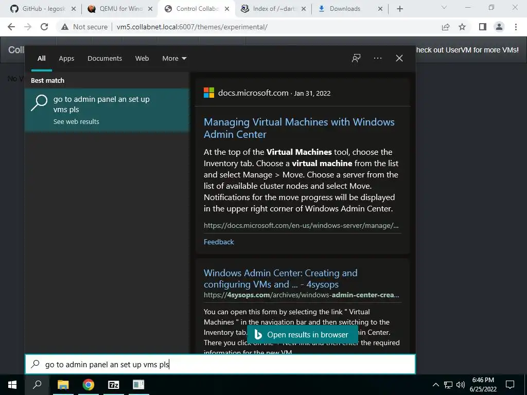Select the Documents search filter
This screenshot has height=395, width=527.
point(104,59)
